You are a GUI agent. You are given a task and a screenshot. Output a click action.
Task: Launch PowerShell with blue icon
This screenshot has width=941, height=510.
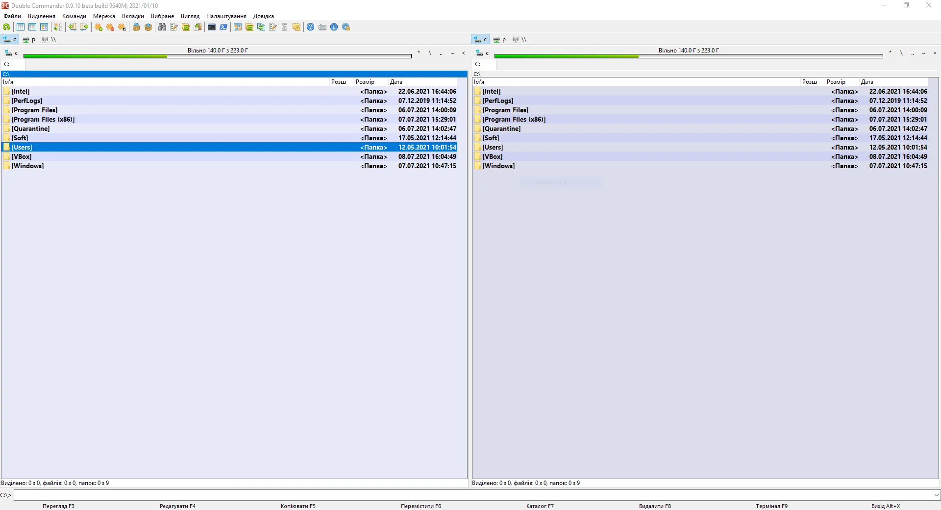223,27
